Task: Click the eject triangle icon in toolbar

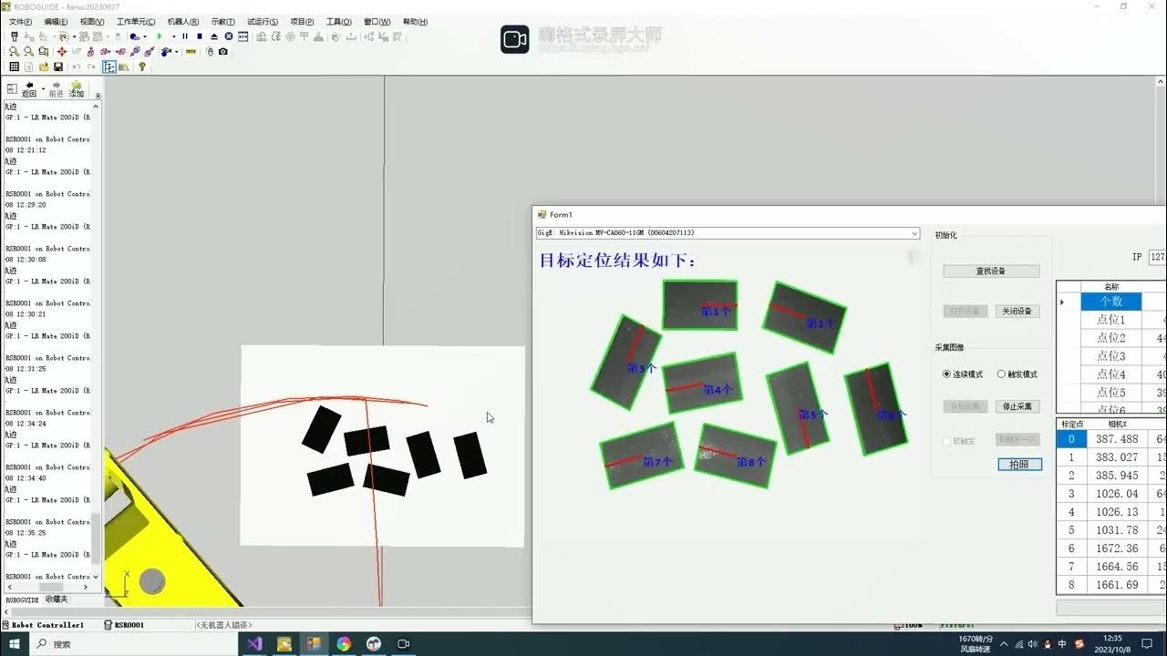Action: [x=214, y=36]
